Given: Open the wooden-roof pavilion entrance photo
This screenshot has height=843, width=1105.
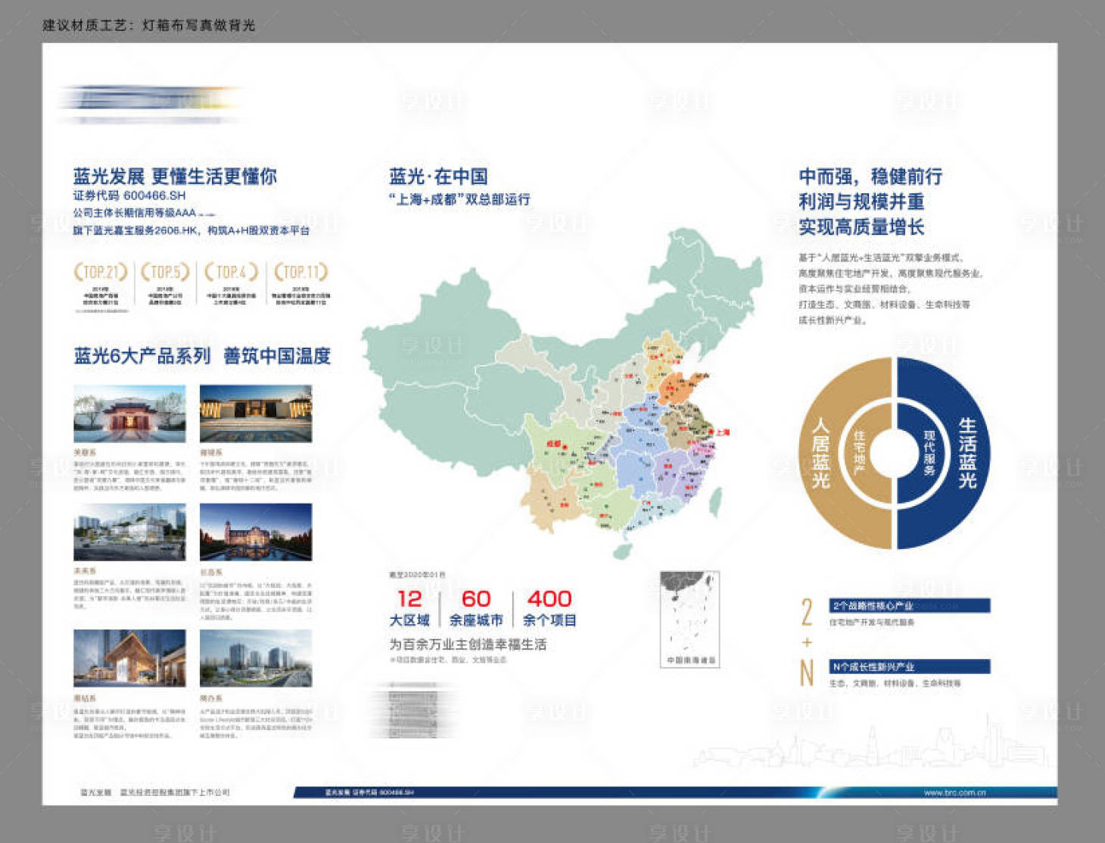Looking at the screenshot, I should point(129,658).
